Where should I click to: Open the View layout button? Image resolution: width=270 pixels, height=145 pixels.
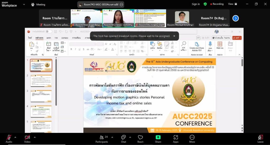click(x=233, y=4)
